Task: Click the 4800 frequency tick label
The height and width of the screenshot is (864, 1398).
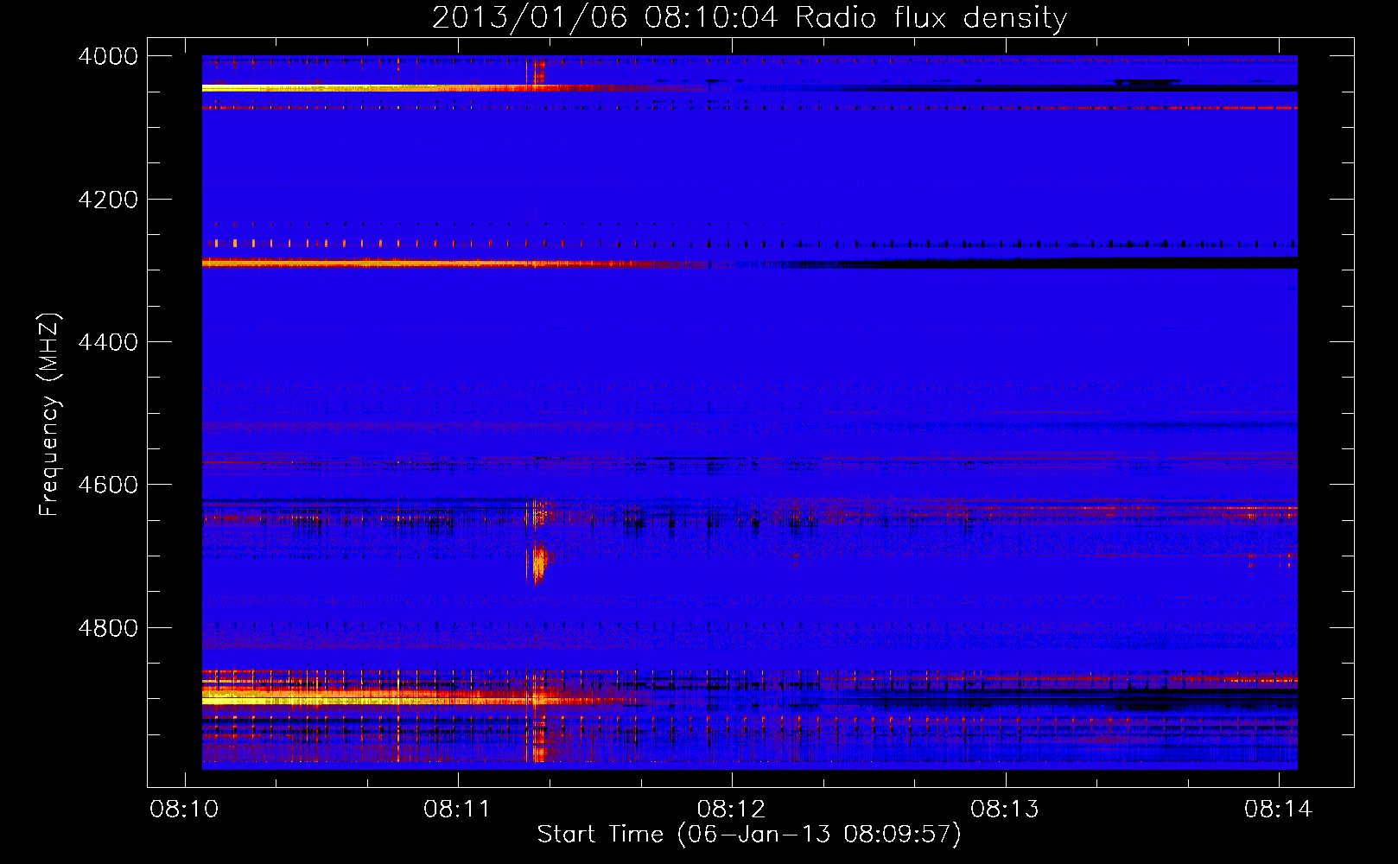Action: click(107, 628)
